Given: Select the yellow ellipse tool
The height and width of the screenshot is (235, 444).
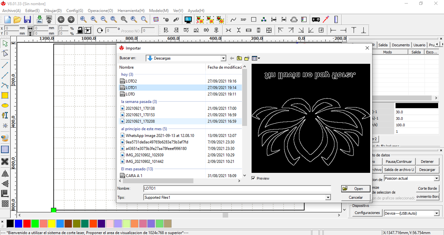Looking at the screenshot, I should point(5,105).
